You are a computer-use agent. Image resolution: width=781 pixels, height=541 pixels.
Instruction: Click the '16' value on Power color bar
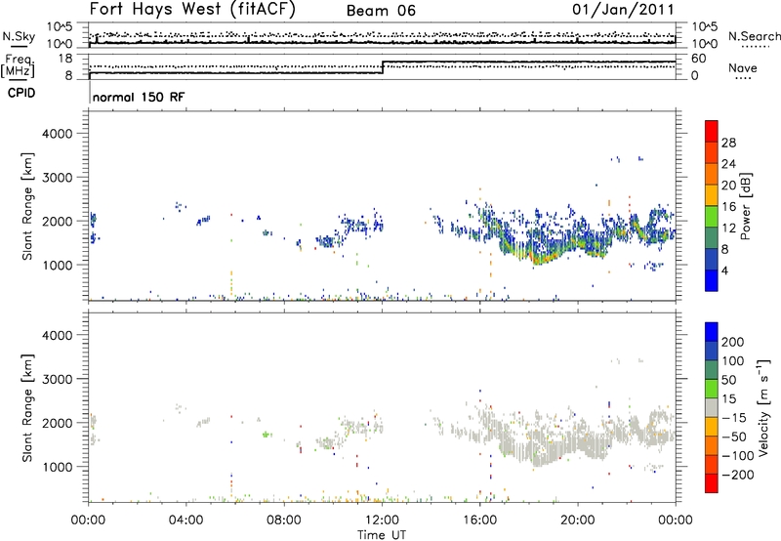[x=728, y=207]
